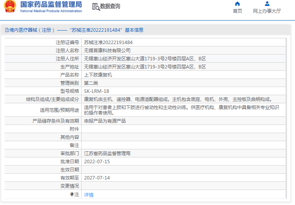The width and height of the screenshot is (295, 205).
Task: Click the NMPA national emblem logo
Action: coord(10,7)
